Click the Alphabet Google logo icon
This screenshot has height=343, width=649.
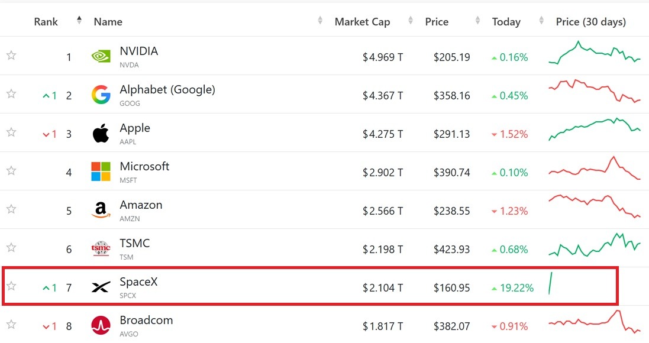coord(101,95)
